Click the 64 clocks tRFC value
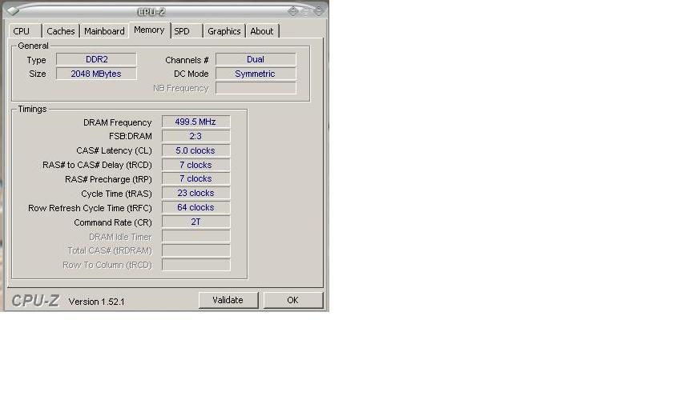The image size is (673, 420). [195, 207]
